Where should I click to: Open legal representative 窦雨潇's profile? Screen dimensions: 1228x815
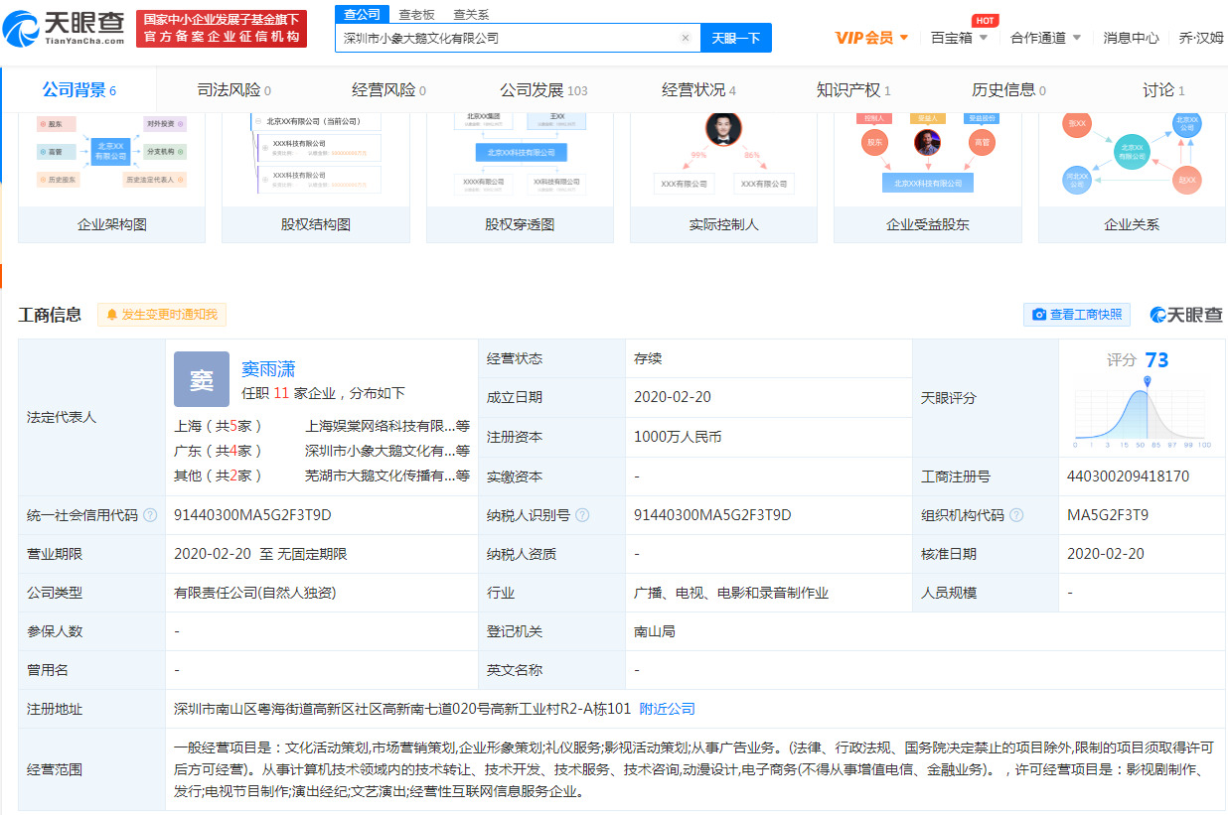click(x=268, y=369)
